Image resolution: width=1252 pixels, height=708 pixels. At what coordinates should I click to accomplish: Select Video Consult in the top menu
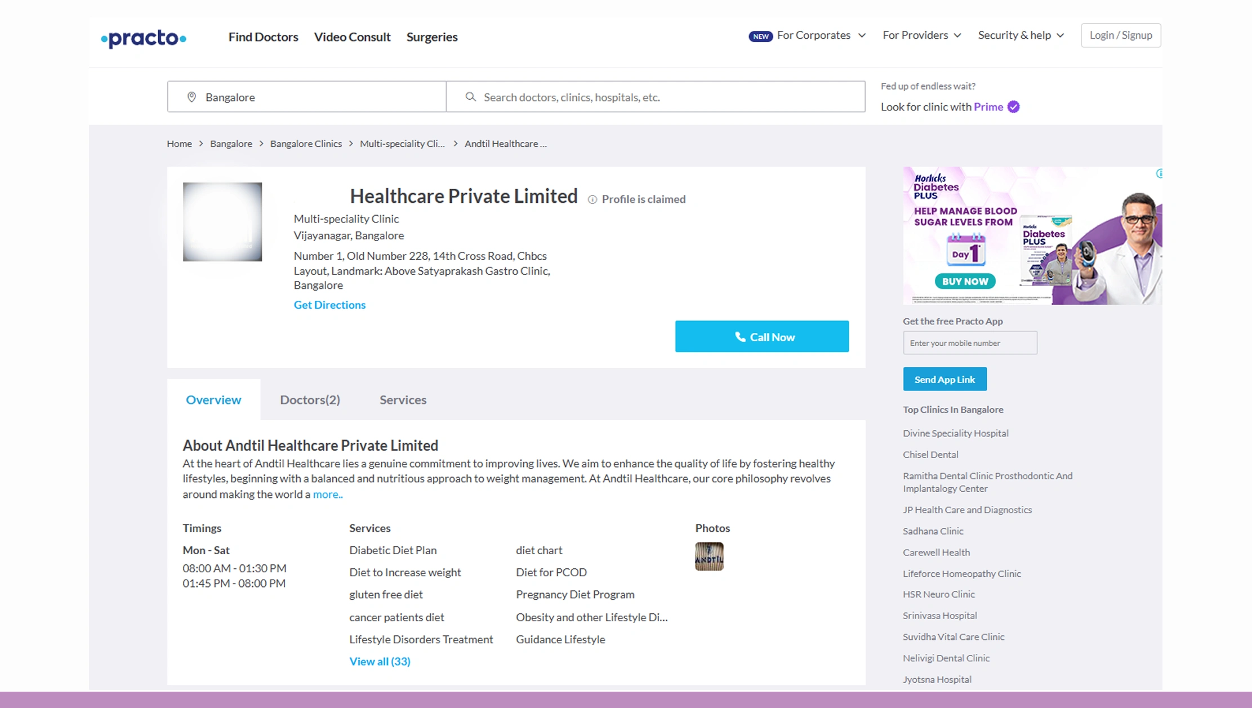pyautogui.click(x=352, y=37)
